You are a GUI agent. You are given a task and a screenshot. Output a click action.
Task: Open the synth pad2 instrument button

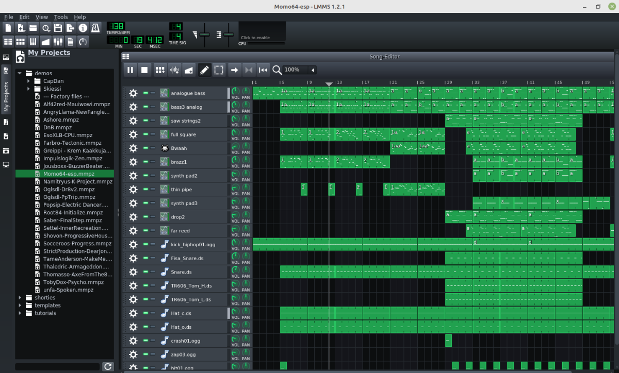pos(193,176)
